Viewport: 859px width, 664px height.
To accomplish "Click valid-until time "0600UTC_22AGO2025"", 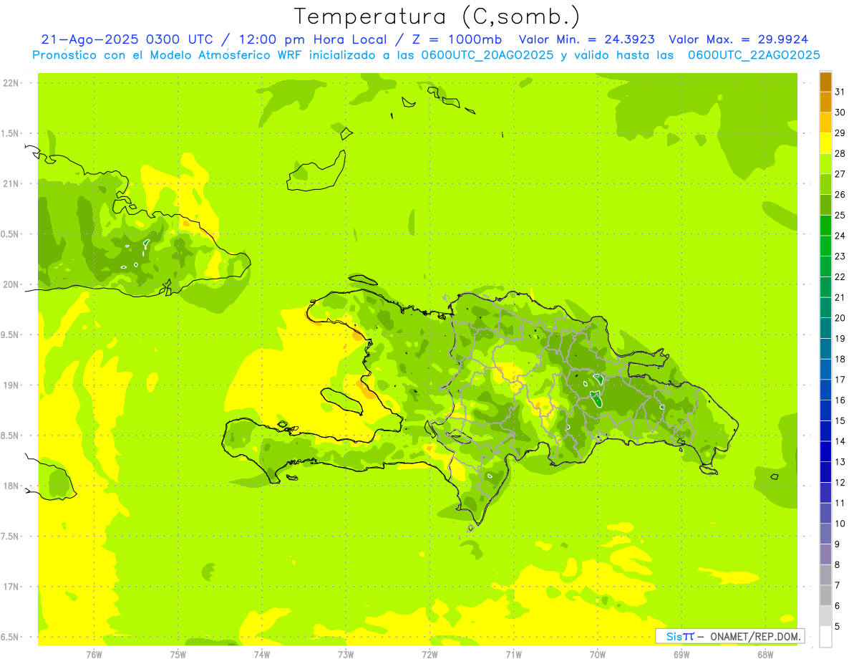I will coord(754,55).
